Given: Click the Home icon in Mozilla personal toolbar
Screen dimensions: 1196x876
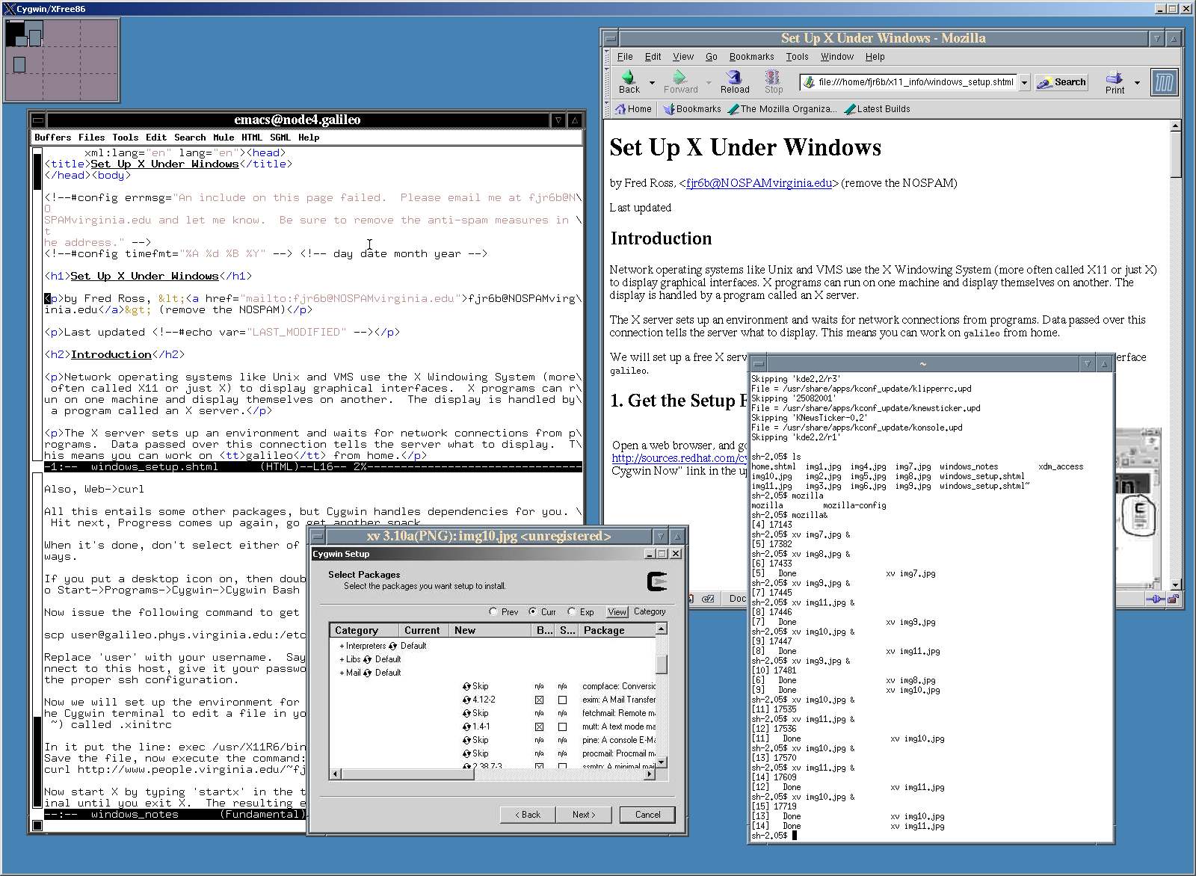Looking at the screenshot, I should [620, 109].
